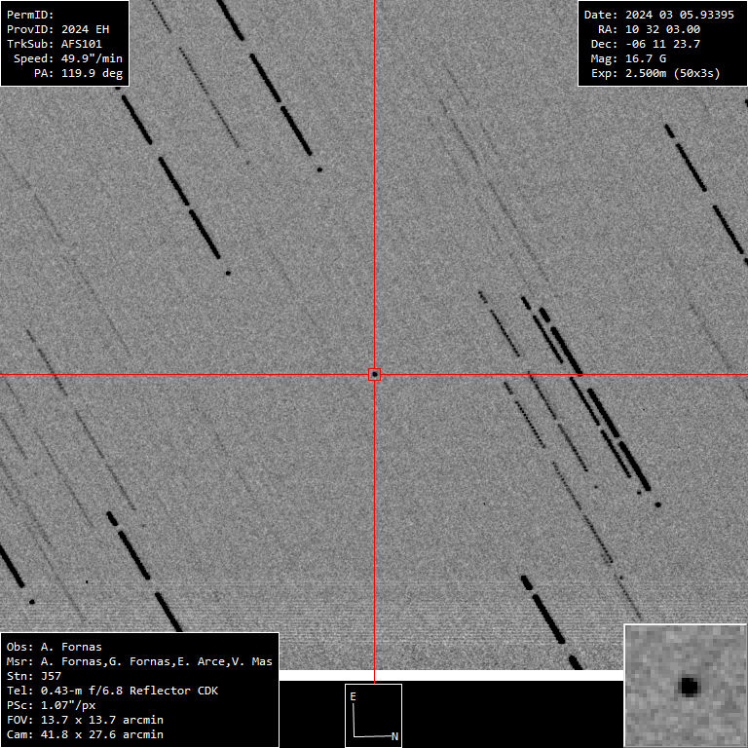Click the PermID label
Viewport: 748px width, 748px height.
[x=30, y=15]
